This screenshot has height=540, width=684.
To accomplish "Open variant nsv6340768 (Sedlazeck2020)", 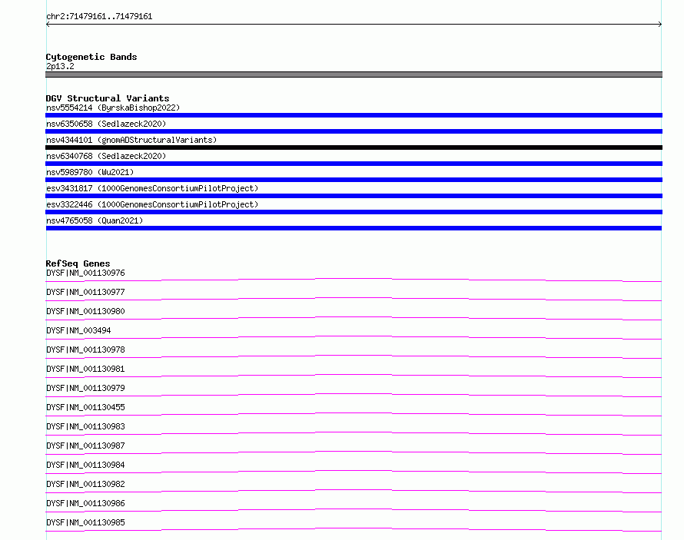I will point(106,156).
